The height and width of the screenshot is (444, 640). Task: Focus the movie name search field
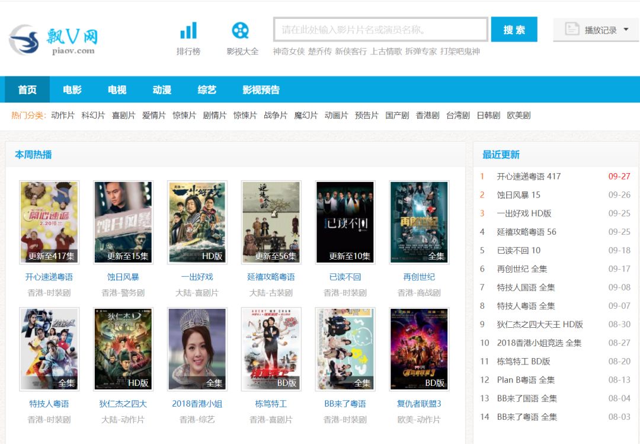(381, 30)
